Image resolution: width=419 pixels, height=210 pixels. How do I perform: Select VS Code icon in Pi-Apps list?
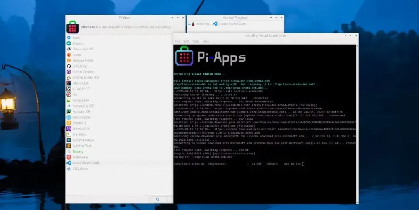click(x=69, y=163)
